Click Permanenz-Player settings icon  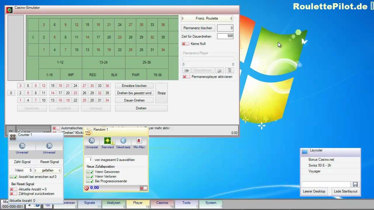(230, 71)
